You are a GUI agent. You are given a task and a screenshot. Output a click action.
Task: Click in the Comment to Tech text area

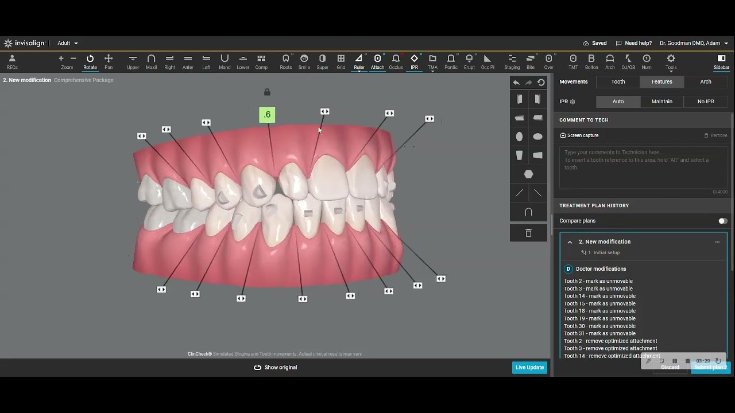point(643,168)
